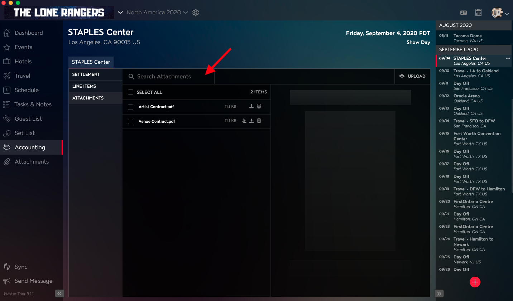Delete Artist Contract.pdf with trash icon
The height and width of the screenshot is (301, 513).
259,106
